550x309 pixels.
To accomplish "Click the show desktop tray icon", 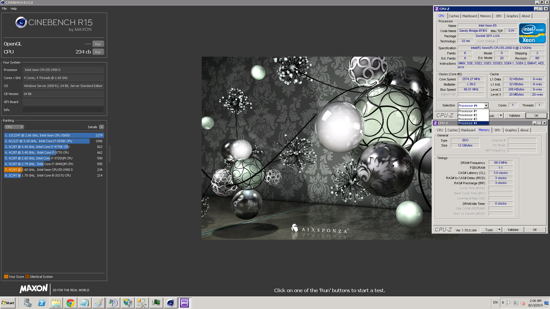I will 547,303.
